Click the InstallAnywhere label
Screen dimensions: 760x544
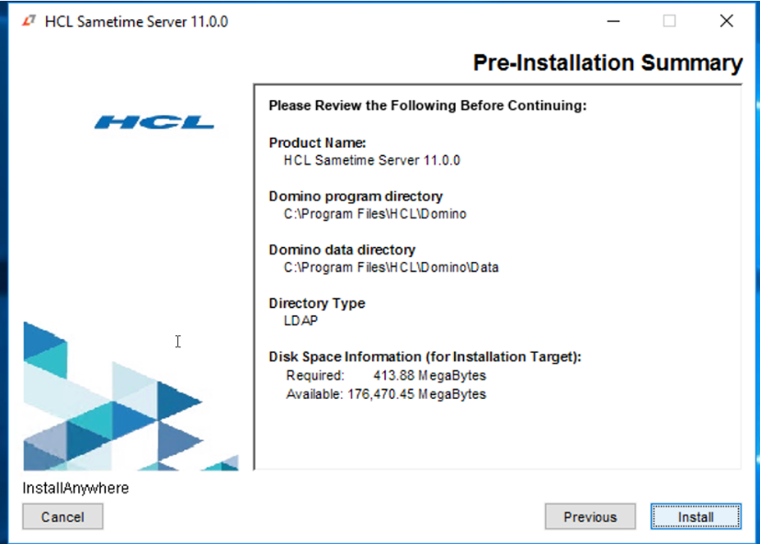(75, 488)
